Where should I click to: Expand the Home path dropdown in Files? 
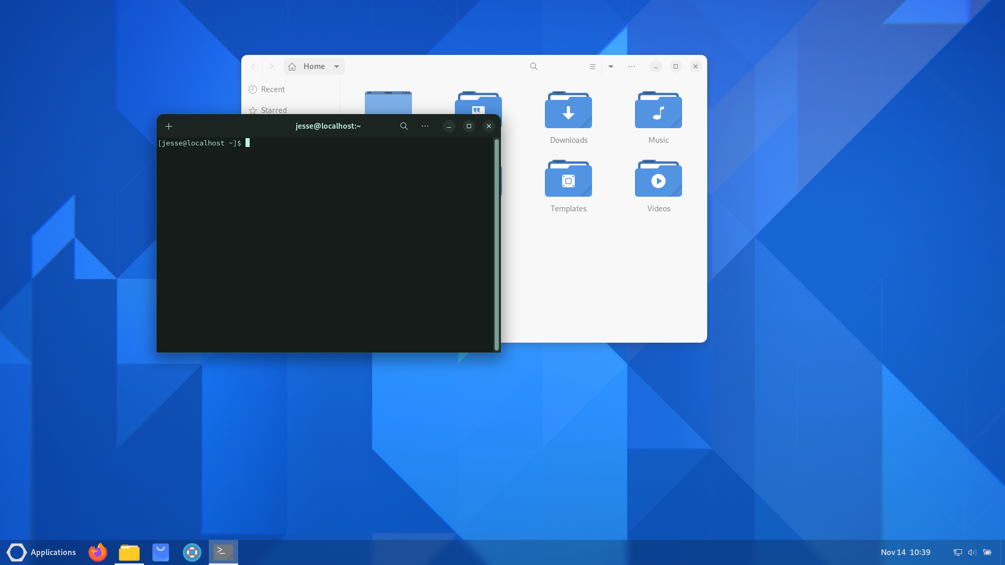(337, 66)
